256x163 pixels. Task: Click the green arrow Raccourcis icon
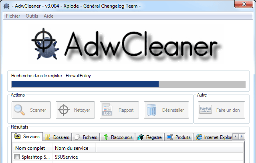click(106, 137)
